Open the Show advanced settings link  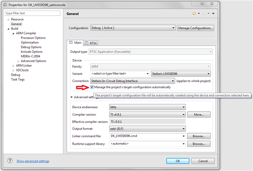click(33, 161)
